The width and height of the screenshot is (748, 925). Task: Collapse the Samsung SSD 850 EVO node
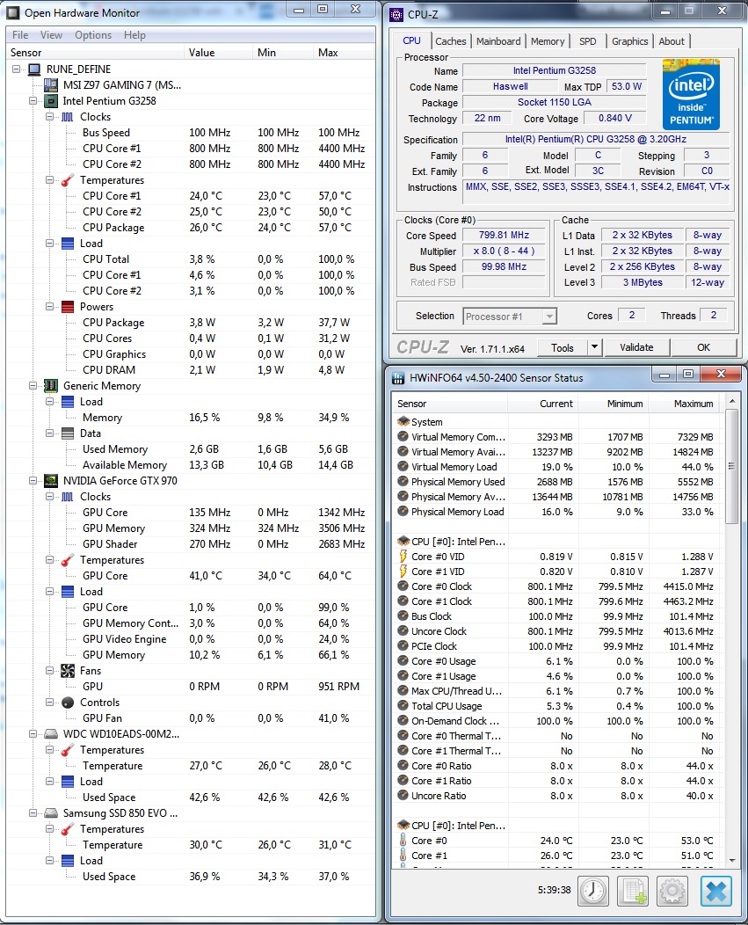click(x=33, y=813)
